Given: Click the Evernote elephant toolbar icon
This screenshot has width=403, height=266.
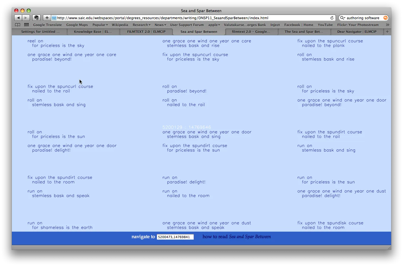Looking at the screenshot, I should pos(36,18).
